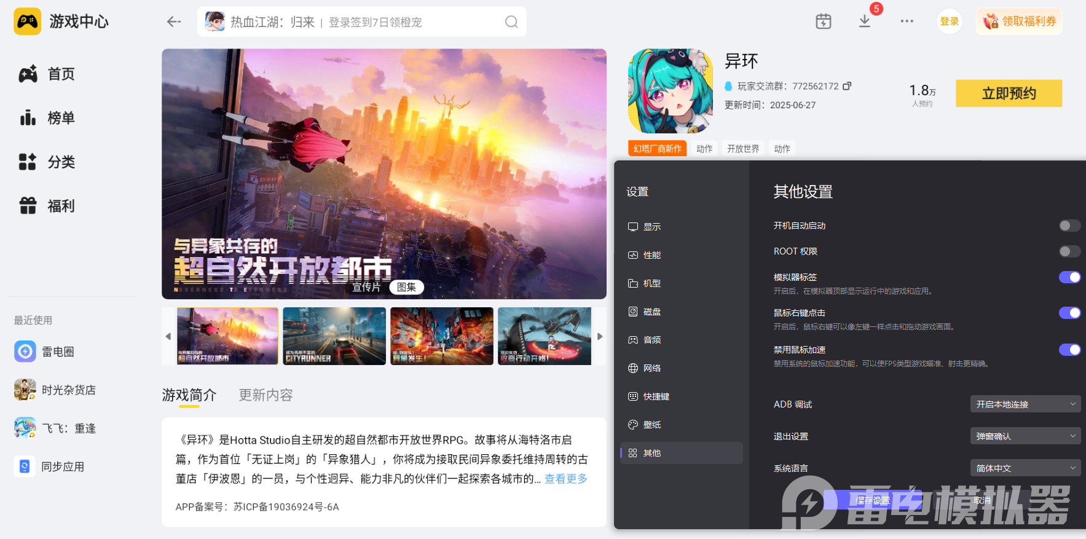Image resolution: width=1086 pixels, height=539 pixels.
Task: Click the 查看更多 link
Action: (x=566, y=479)
